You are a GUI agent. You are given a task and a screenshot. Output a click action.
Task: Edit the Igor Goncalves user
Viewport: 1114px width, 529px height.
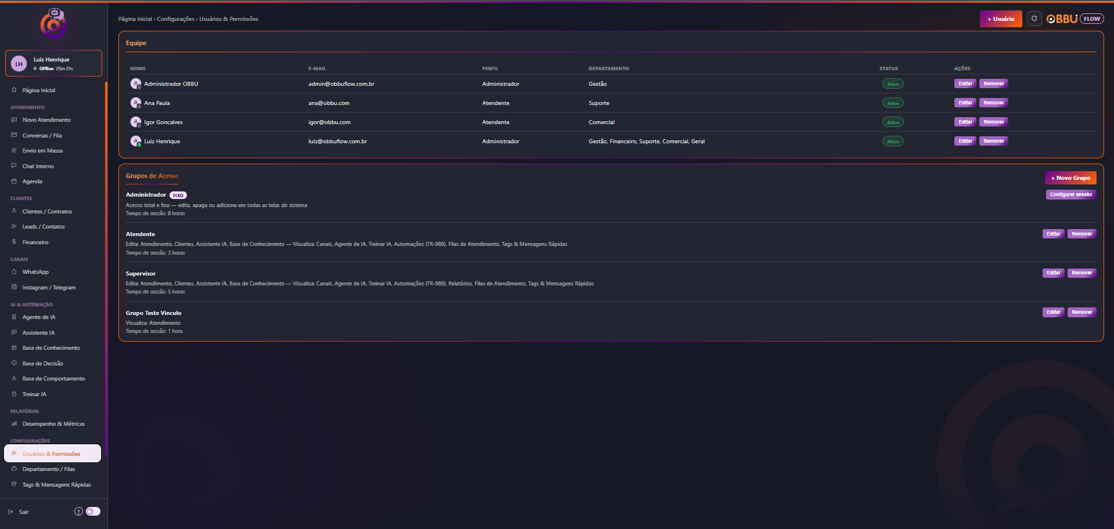965,122
